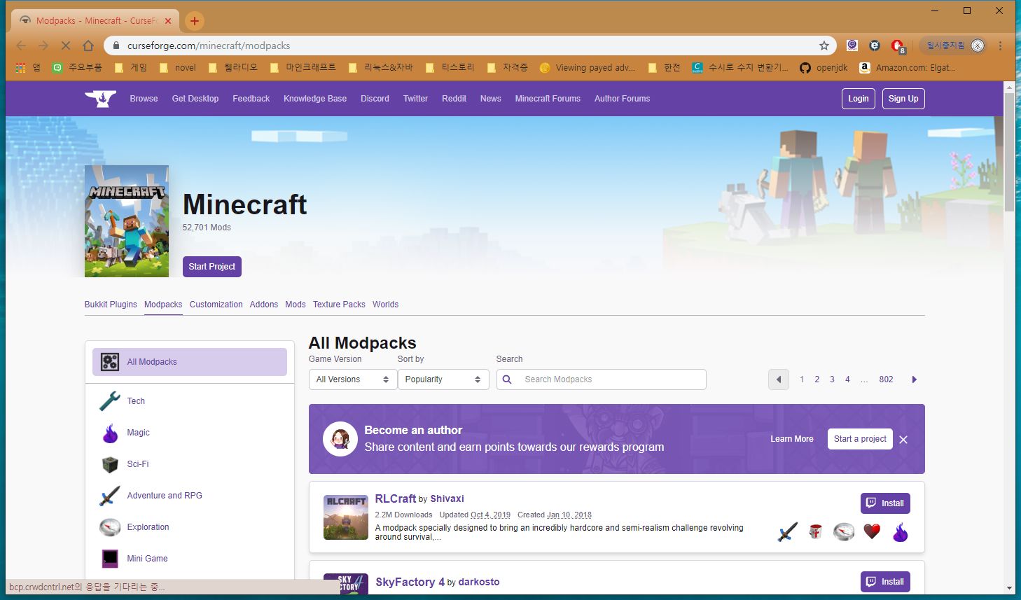Switch to the Texture Packs tab

tap(339, 305)
